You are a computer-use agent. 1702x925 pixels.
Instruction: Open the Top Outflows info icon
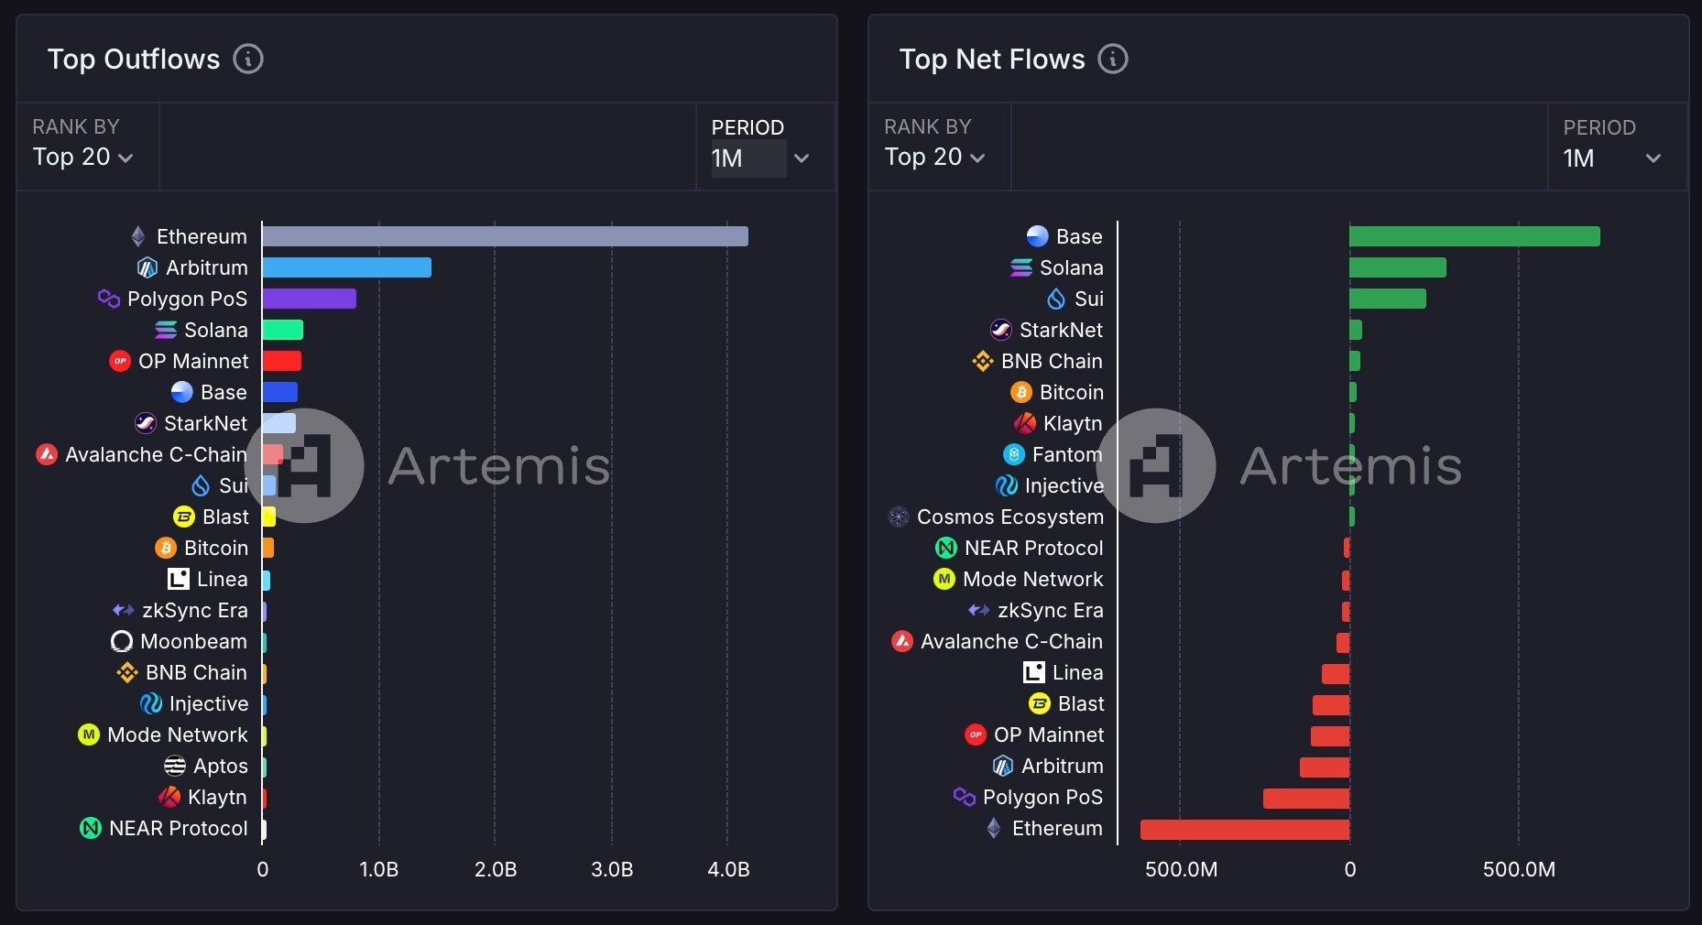248,59
